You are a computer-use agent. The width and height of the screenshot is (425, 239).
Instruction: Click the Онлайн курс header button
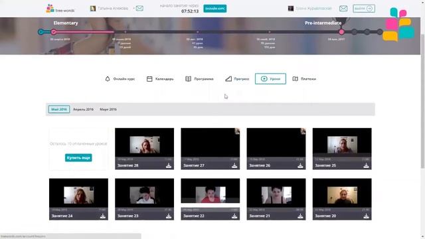(215, 9)
